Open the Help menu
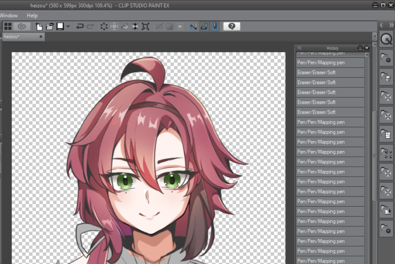 tap(32, 15)
